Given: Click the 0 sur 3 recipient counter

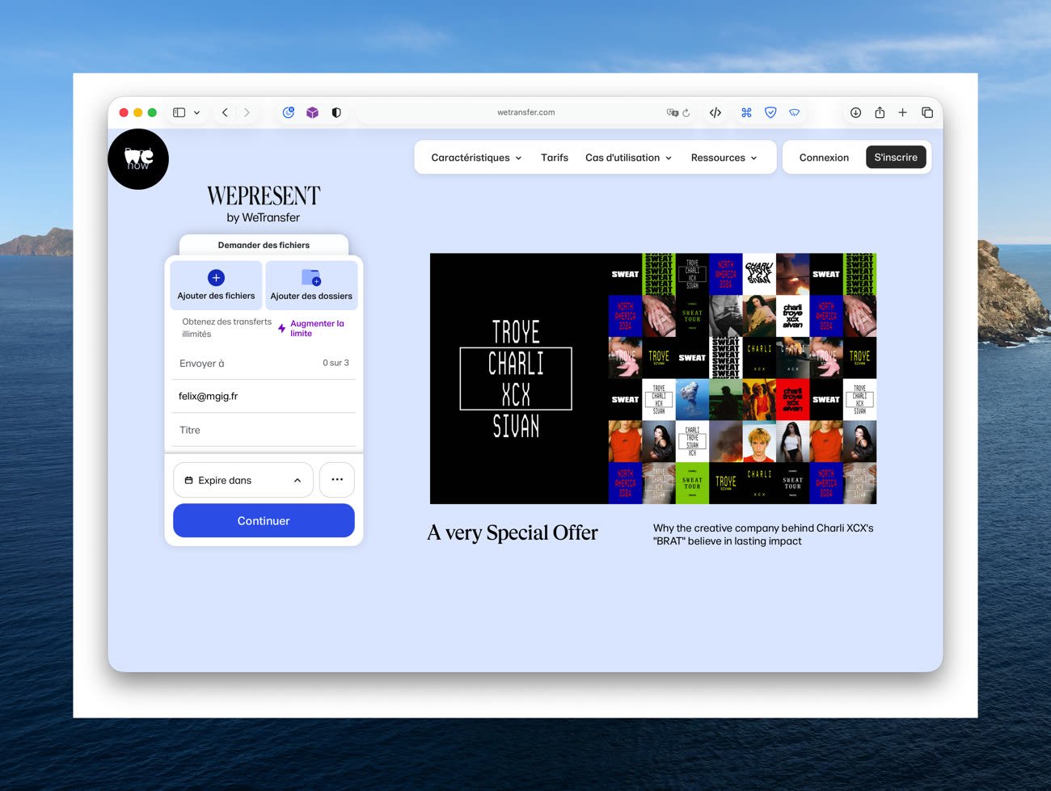Looking at the screenshot, I should click(336, 363).
